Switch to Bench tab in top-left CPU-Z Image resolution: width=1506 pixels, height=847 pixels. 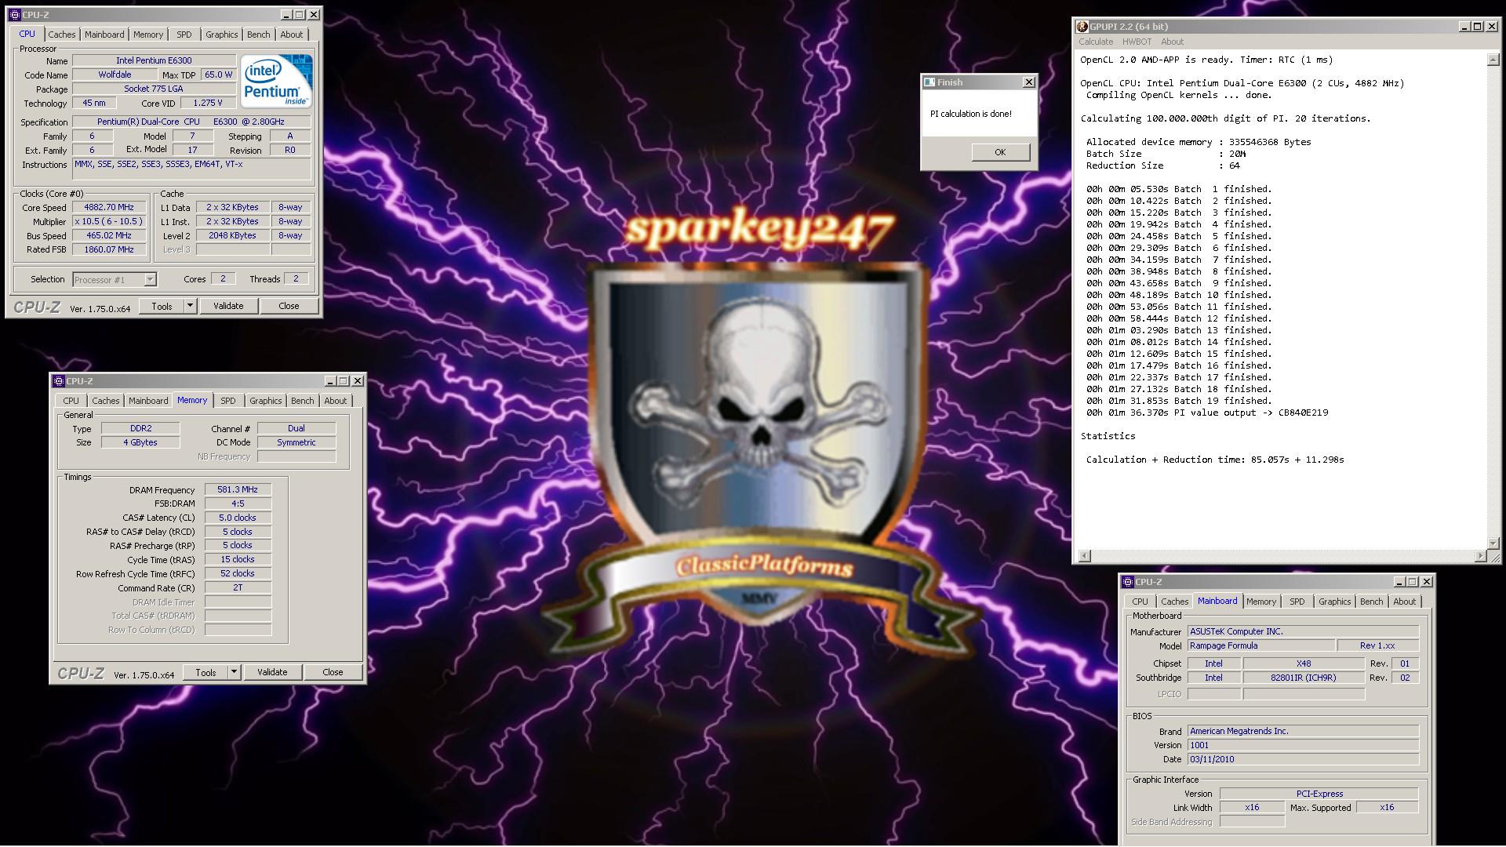pyautogui.click(x=259, y=35)
